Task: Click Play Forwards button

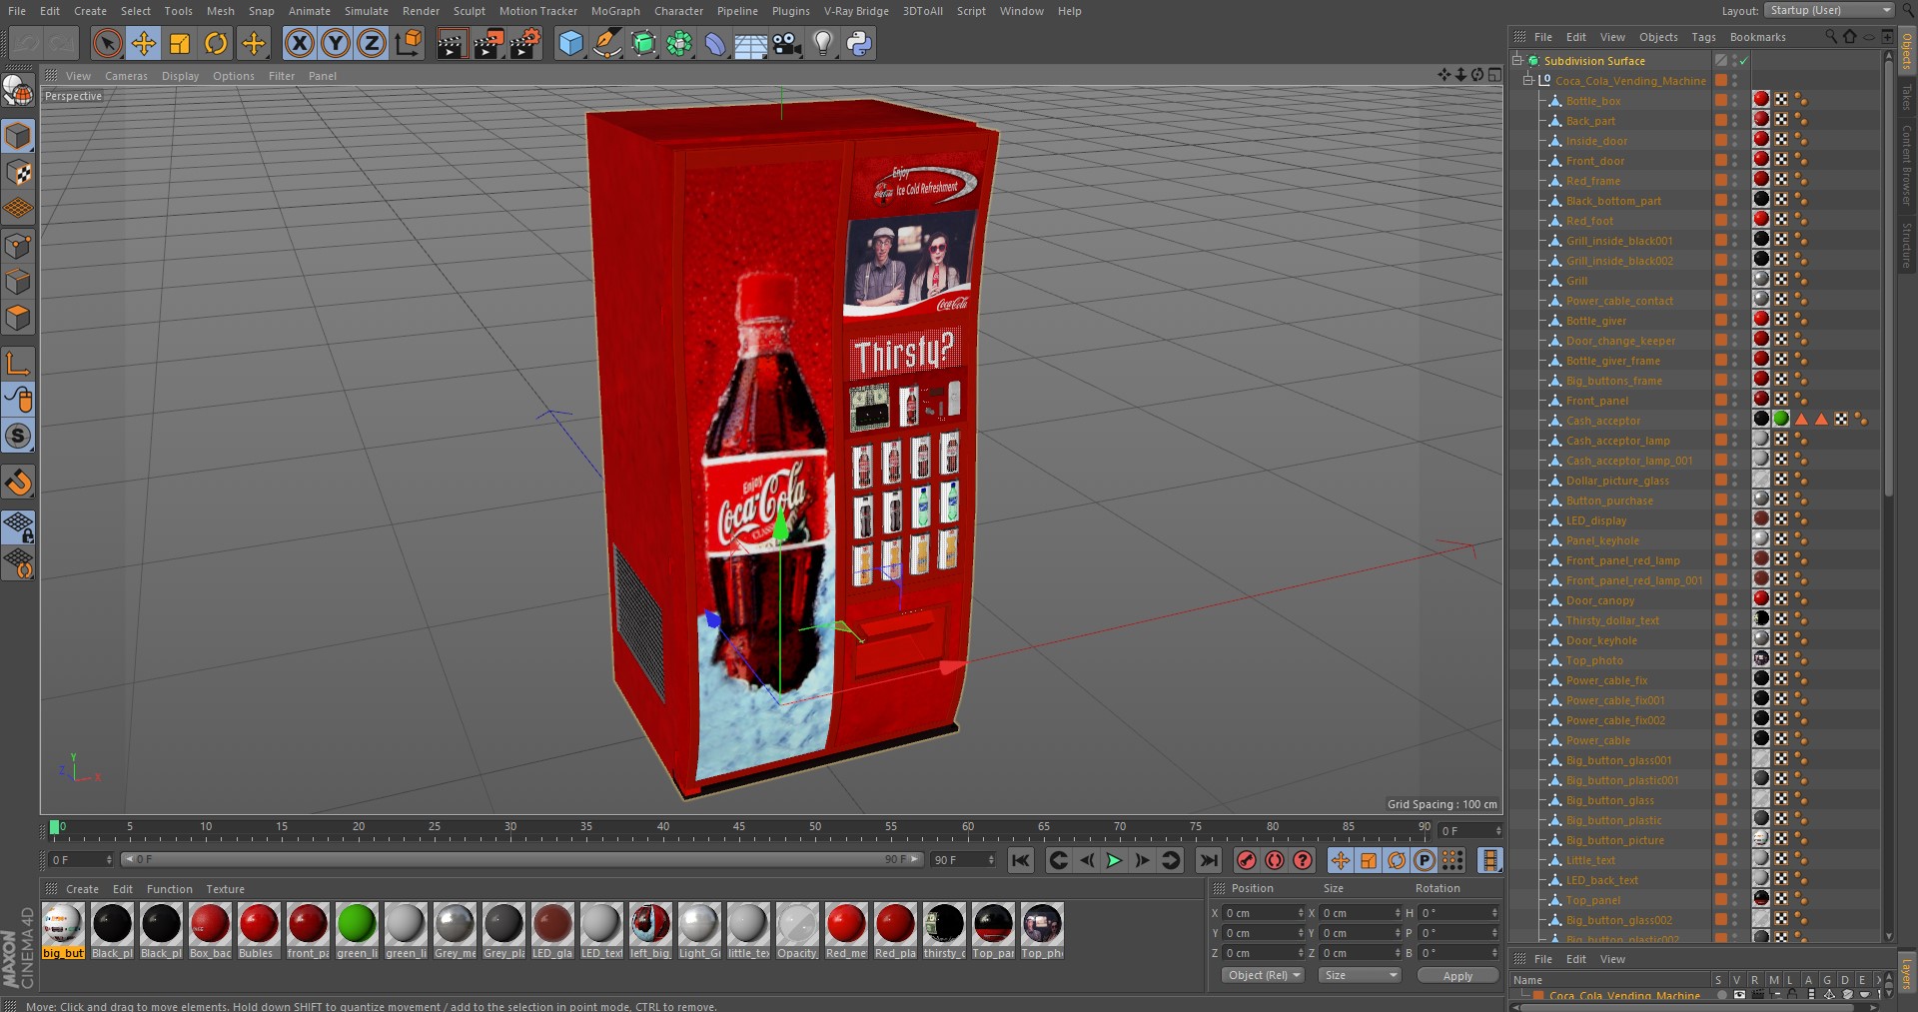Action: (1114, 860)
